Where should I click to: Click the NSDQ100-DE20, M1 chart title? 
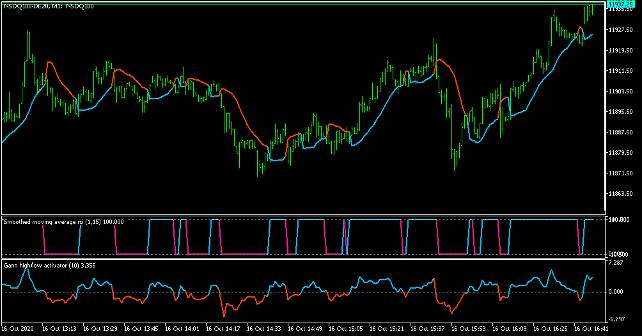click(x=49, y=6)
